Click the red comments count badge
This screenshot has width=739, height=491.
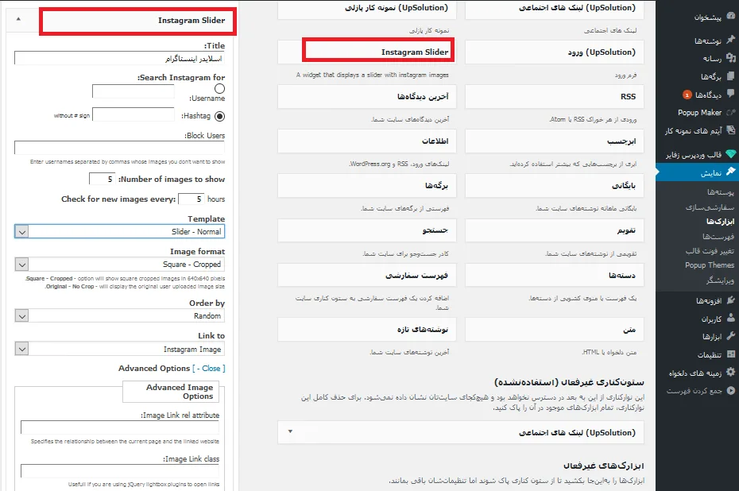click(687, 95)
